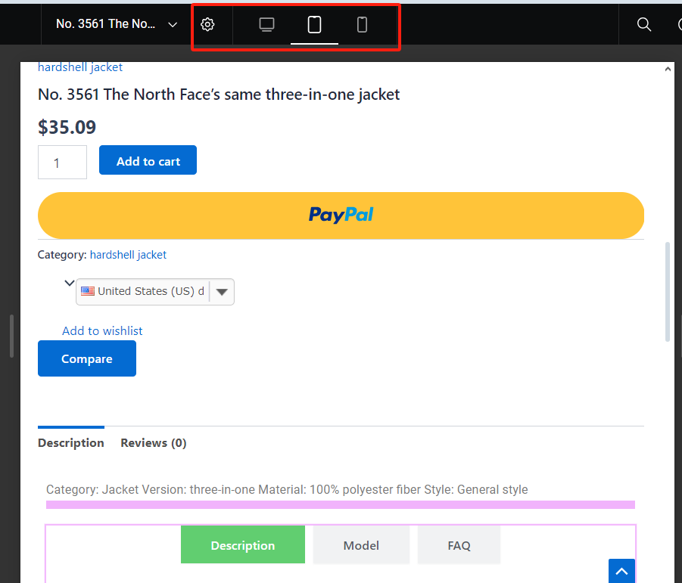
Task: Click the pink progress bar under the category text
Action: [x=341, y=504]
